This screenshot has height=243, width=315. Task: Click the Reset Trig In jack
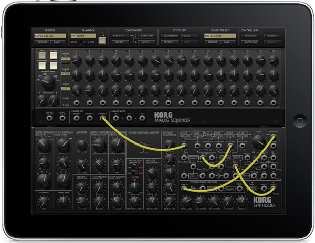coord(62,118)
